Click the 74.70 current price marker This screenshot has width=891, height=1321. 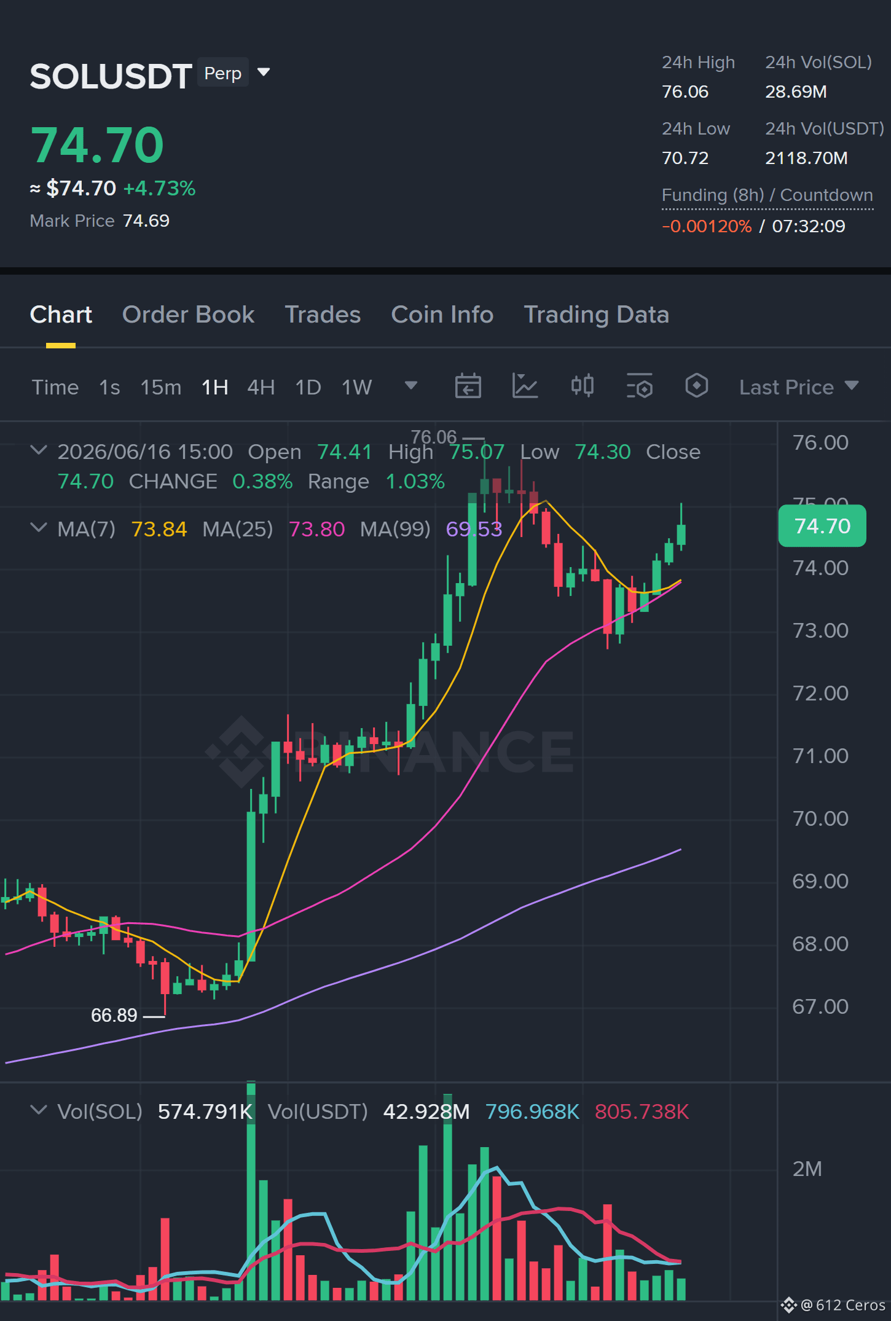tap(822, 526)
